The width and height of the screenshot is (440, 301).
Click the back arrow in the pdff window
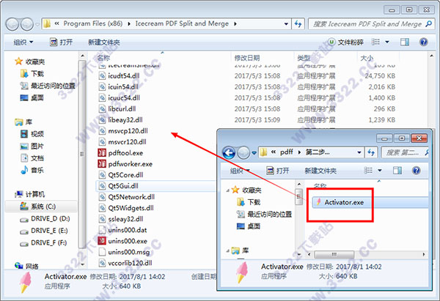(x=229, y=153)
